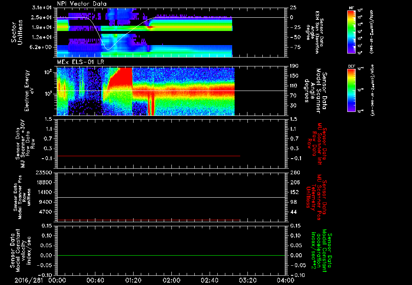Click the 1.9e+01 sector tick label

[x=42, y=27]
